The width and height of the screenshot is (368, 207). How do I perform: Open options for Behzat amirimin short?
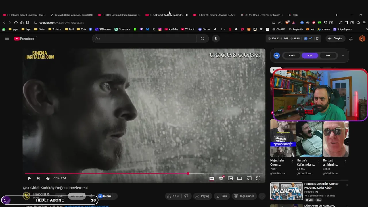tap(345, 162)
